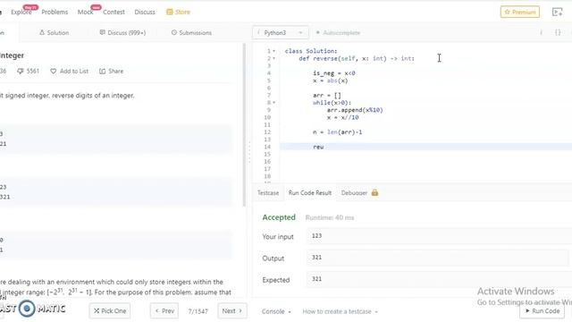Screen dimensions: 572x322
Task: Open the Mock section
Action: (86, 12)
